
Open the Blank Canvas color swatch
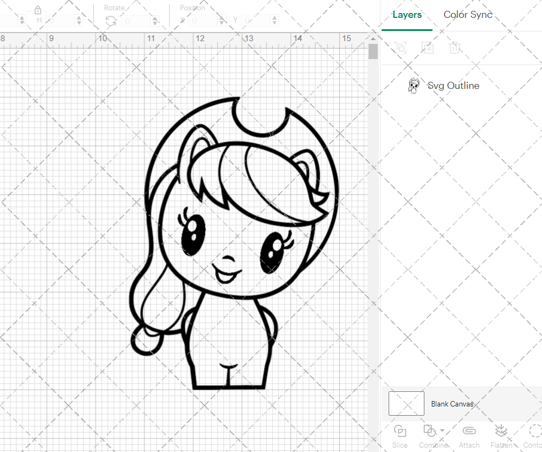tap(406, 403)
